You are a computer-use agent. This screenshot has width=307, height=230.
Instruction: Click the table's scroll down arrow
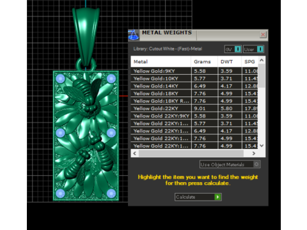point(262,146)
